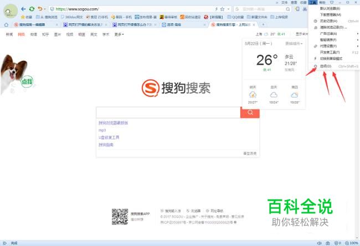This screenshot has height=246, width=360.
Task: Open user avatar profile picture
Action: 11,11
